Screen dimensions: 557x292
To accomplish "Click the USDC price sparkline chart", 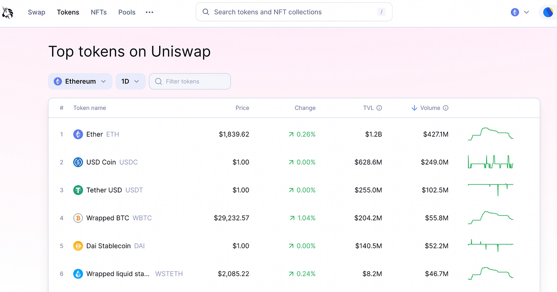I will pyautogui.click(x=490, y=162).
